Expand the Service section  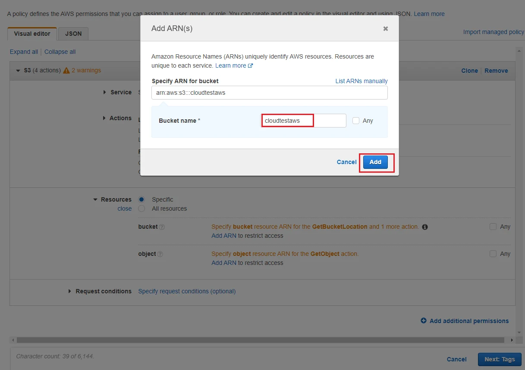pos(105,92)
